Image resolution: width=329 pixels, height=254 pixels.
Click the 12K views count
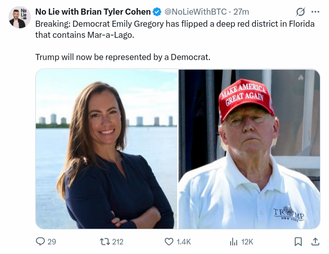pyautogui.click(x=247, y=242)
